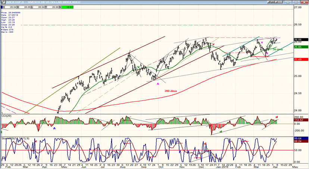Image resolution: width=309 pixels, height=169 pixels.
Task: Click the chart window icon in title bar
Action: click(2, 1)
